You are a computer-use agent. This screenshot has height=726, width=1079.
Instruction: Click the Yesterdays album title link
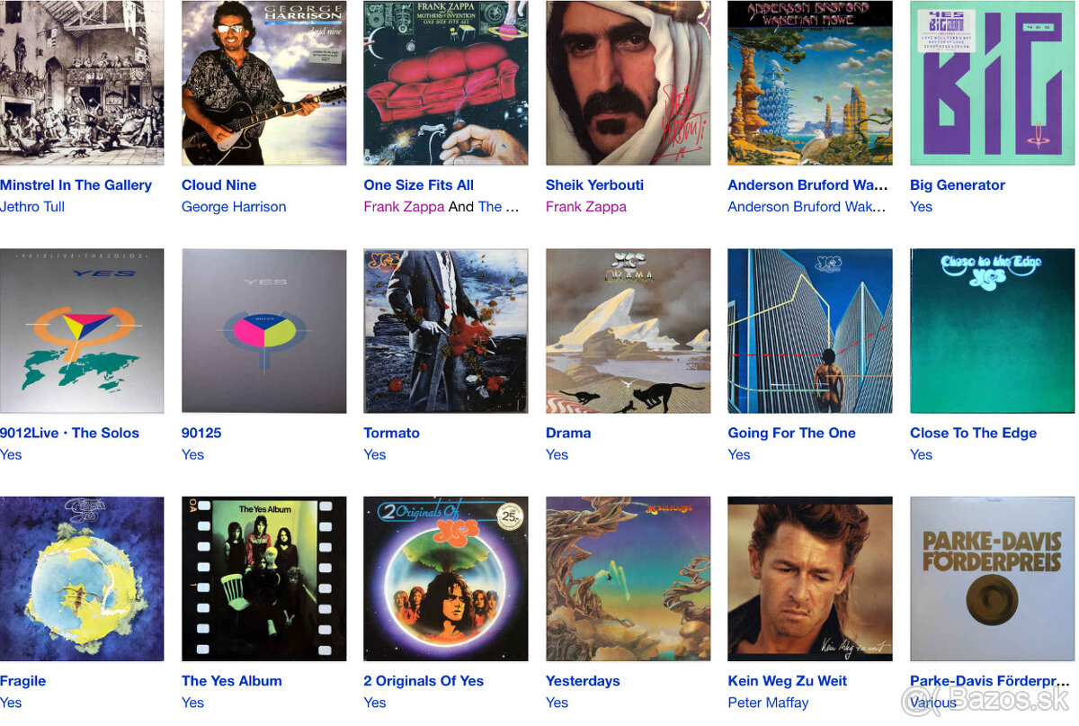583,681
